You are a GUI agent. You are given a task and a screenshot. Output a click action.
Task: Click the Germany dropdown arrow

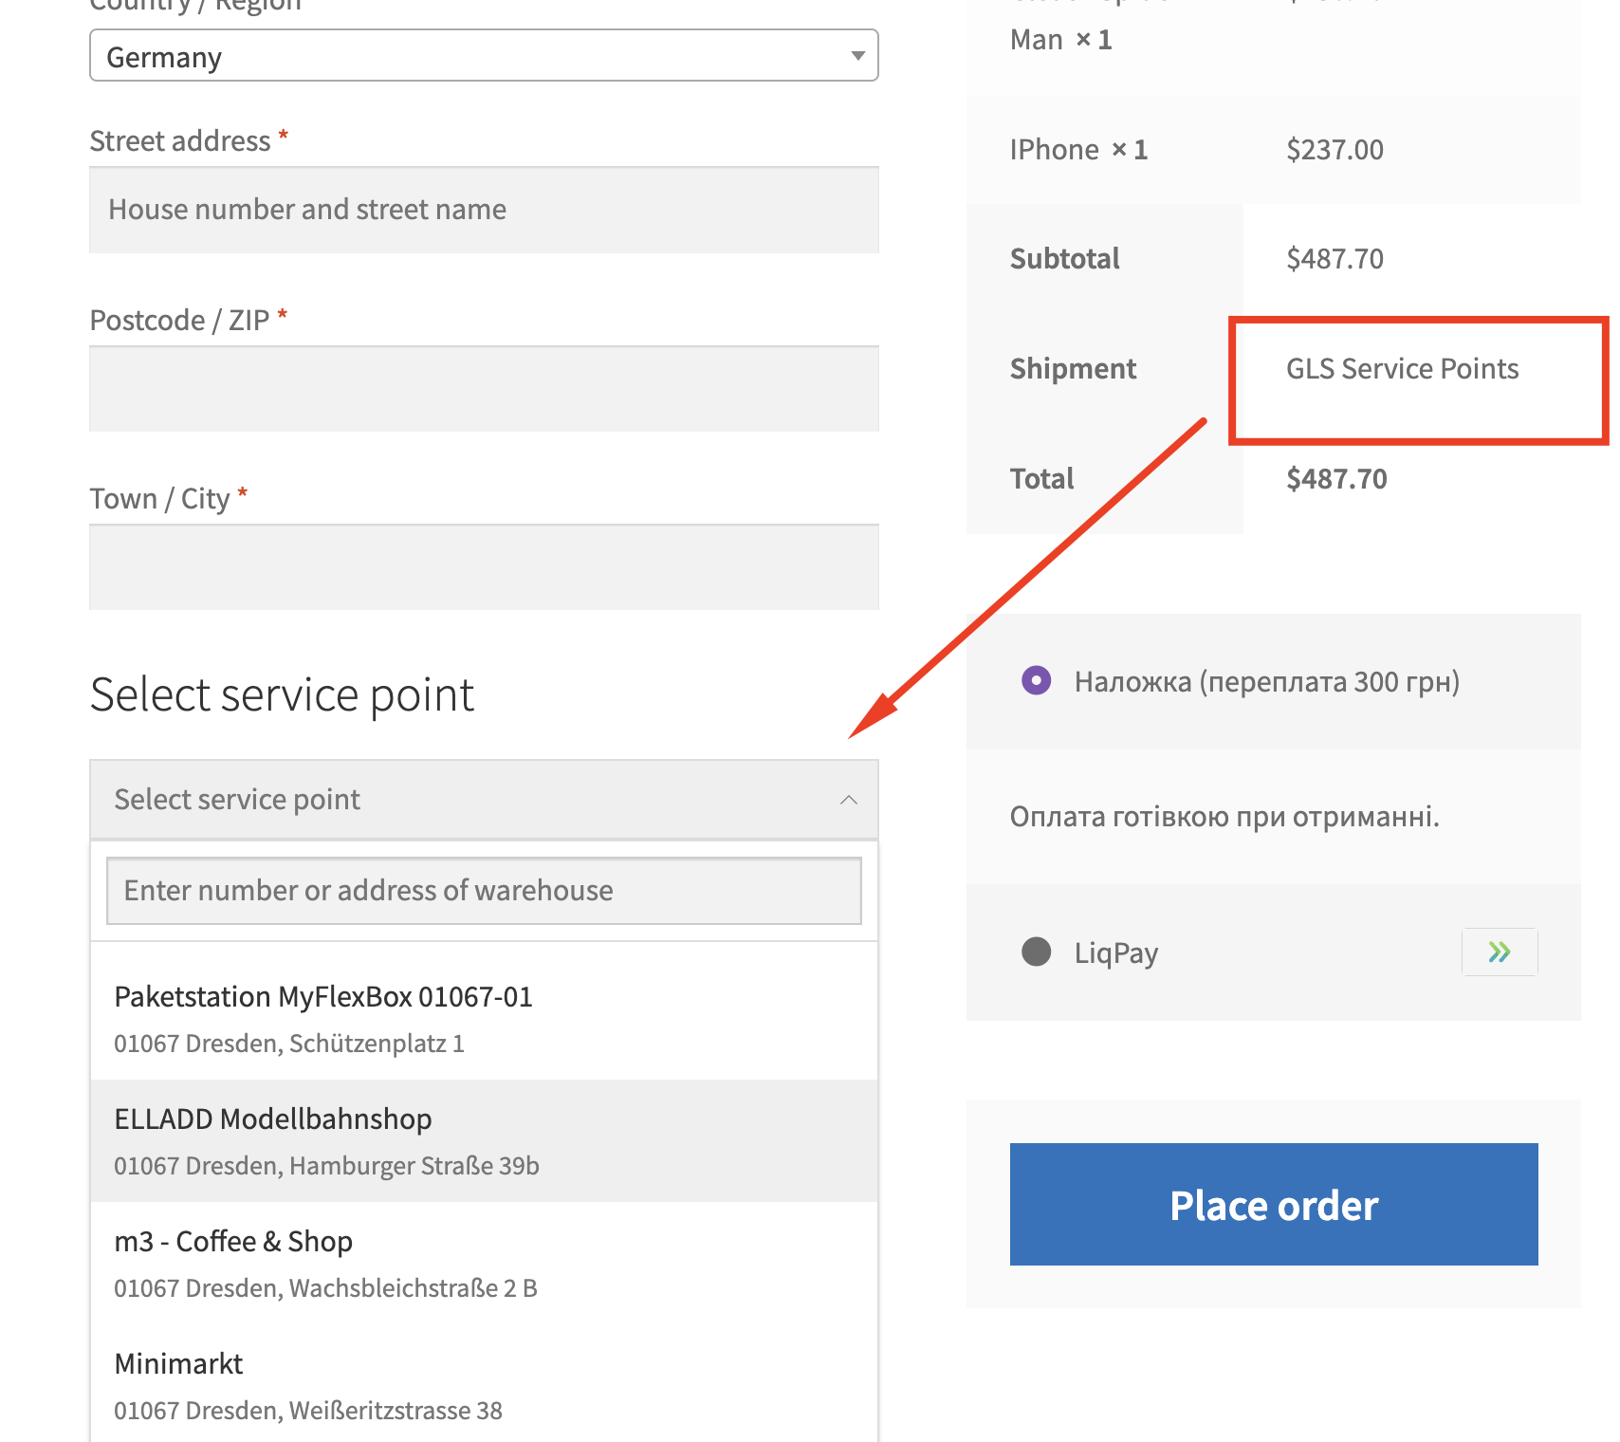click(x=857, y=56)
